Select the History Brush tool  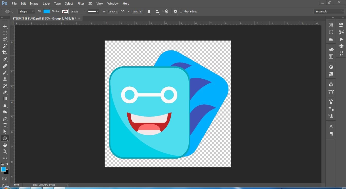click(x=5, y=86)
